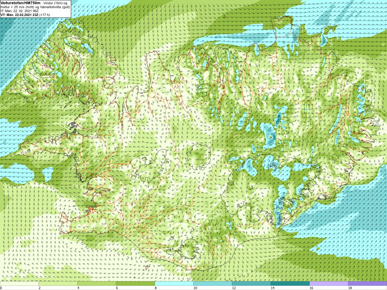Click the legend scale label "2"
Screen dimensions: 387x290
tap(40, 288)
